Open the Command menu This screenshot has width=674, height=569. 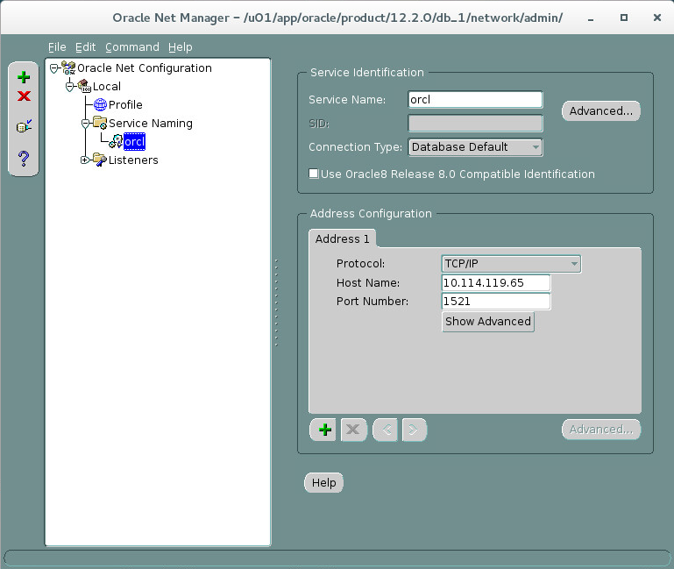pyautogui.click(x=132, y=46)
